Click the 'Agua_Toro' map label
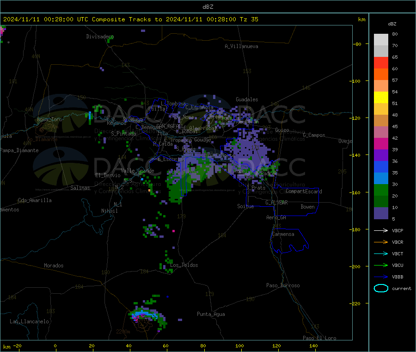416x352 pixels. click(x=49, y=119)
